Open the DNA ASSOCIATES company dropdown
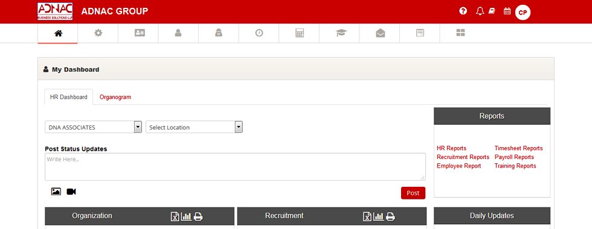 pyautogui.click(x=93, y=127)
